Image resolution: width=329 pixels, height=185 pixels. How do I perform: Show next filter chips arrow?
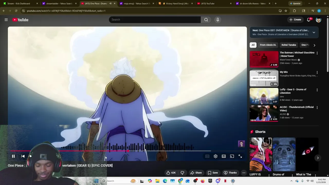tap(314, 45)
